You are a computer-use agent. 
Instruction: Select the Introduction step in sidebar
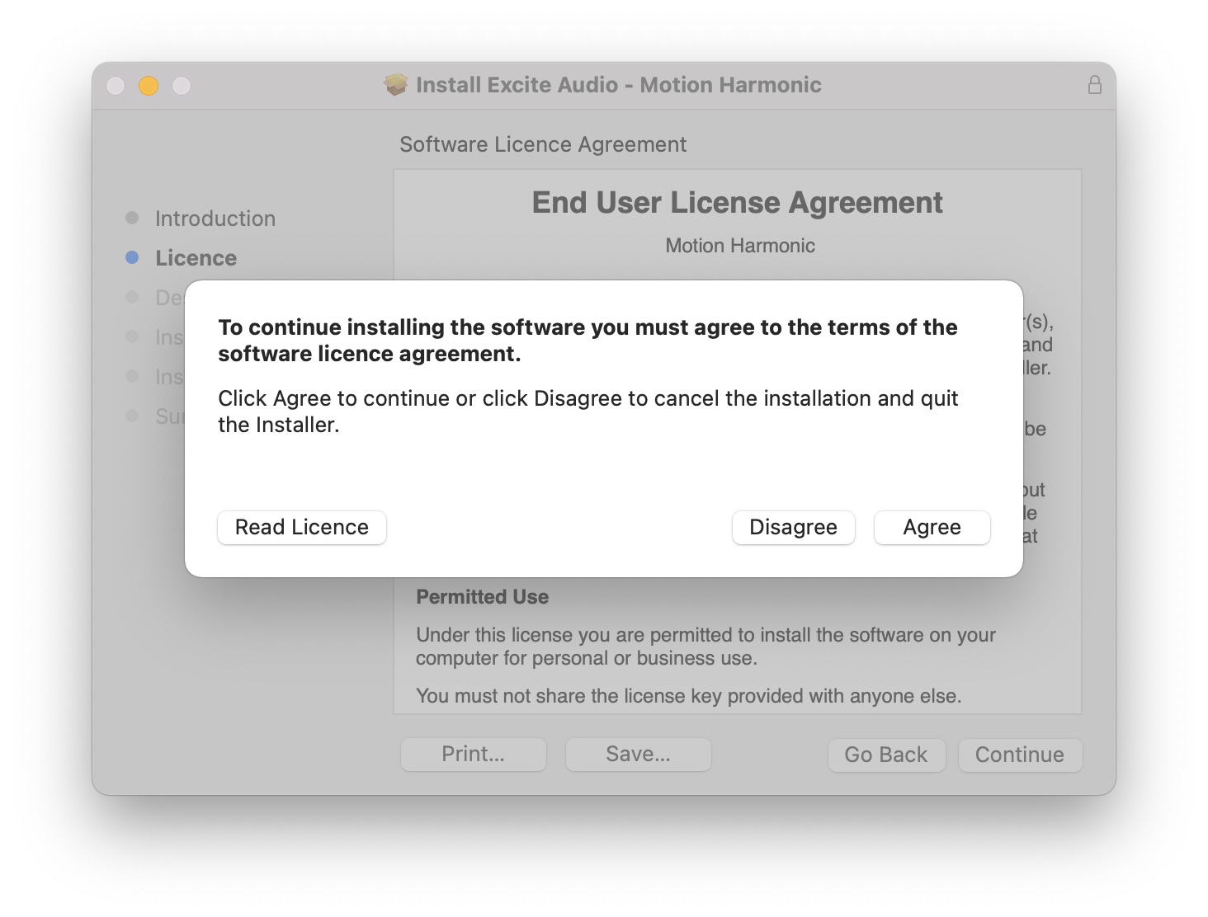pos(215,219)
